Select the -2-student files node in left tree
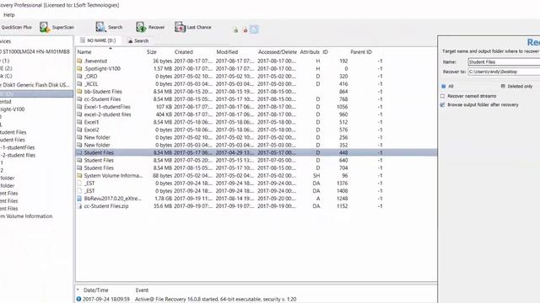 pos(18,155)
